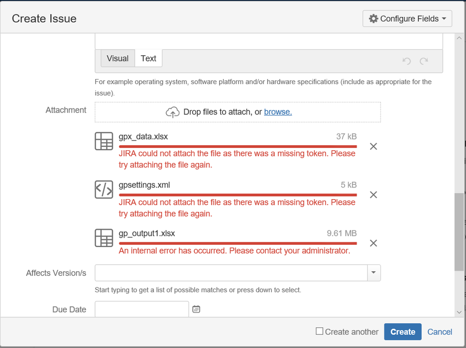The height and width of the screenshot is (348, 466).
Task: Click Cancel to dismiss the dialog
Action: tap(439, 331)
